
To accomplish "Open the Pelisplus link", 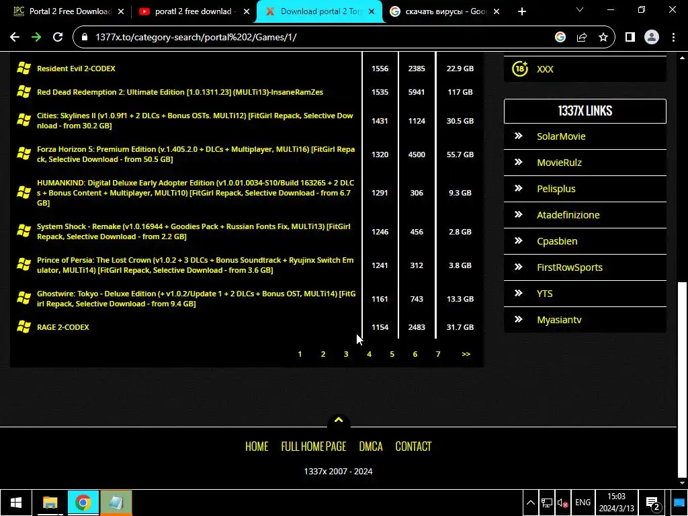I will point(556,189).
